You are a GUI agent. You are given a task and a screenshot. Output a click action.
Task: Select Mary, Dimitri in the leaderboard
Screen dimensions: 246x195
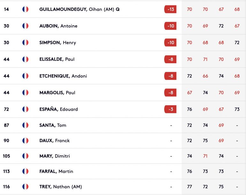(55, 156)
